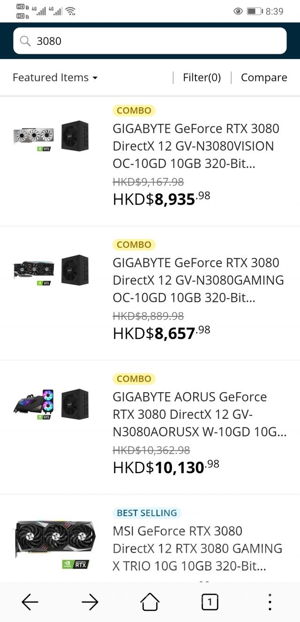Tap the AORUS liquid-cooled card thumbnail
The width and height of the screenshot is (300, 622).
tap(33, 404)
